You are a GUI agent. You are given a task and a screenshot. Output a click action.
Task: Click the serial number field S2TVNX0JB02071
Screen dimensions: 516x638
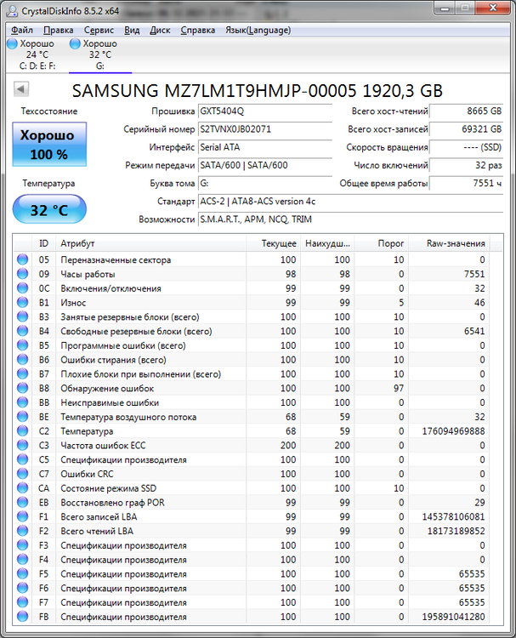pos(264,129)
